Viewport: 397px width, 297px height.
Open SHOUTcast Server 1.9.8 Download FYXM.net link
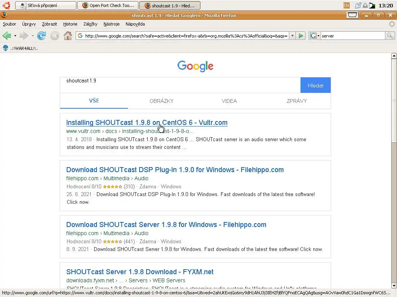tap(140, 272)
